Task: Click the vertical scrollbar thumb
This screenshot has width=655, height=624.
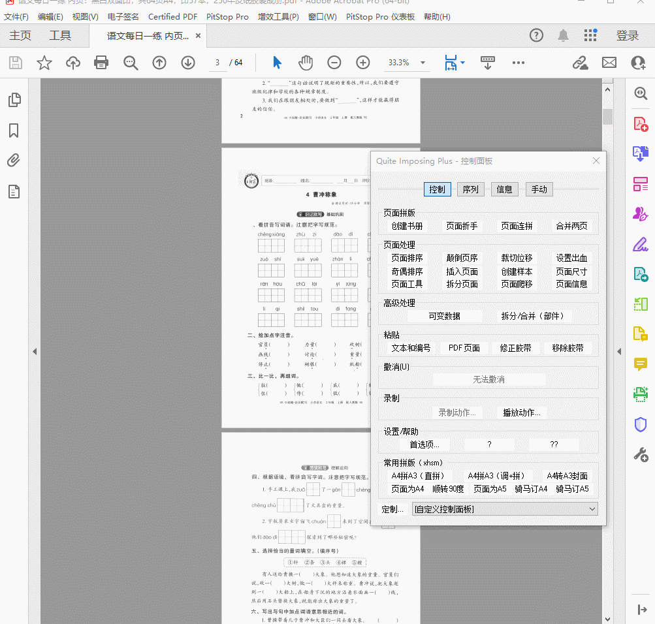Action: (607, 117)
